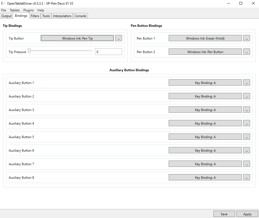Change Auxiliary Button 2 key binding

[205, 96]
